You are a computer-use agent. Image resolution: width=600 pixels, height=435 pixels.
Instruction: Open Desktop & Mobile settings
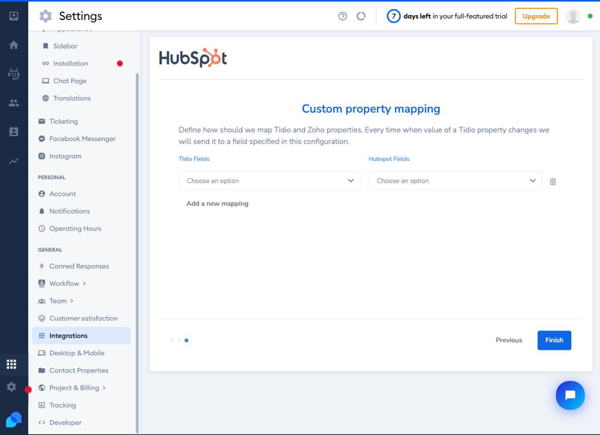point(76,353)
